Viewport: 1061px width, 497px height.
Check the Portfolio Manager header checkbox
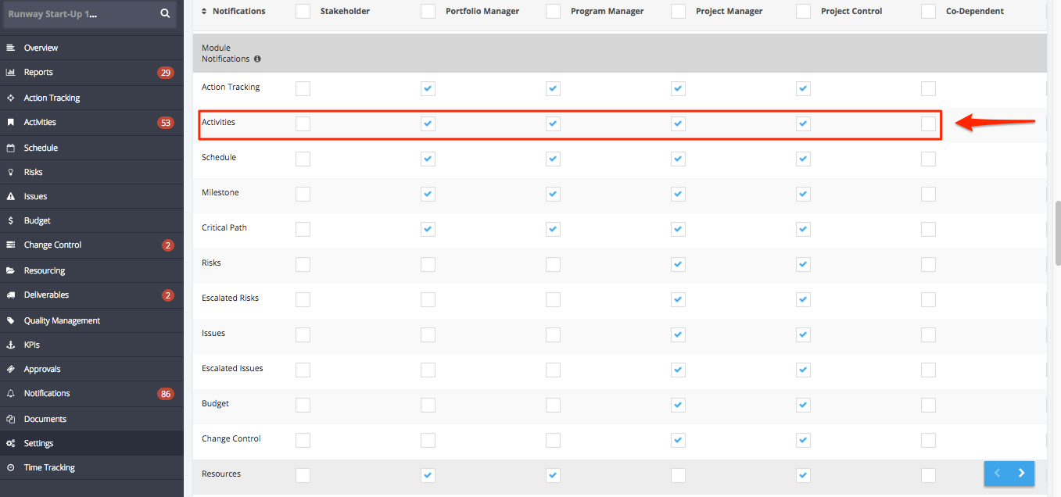coord(428,11)
